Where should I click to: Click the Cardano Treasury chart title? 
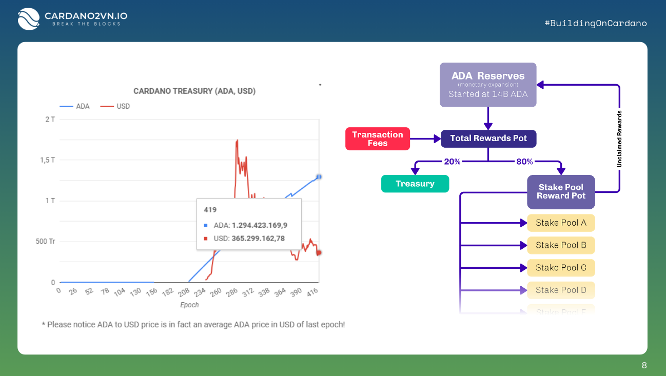[194, 91]
